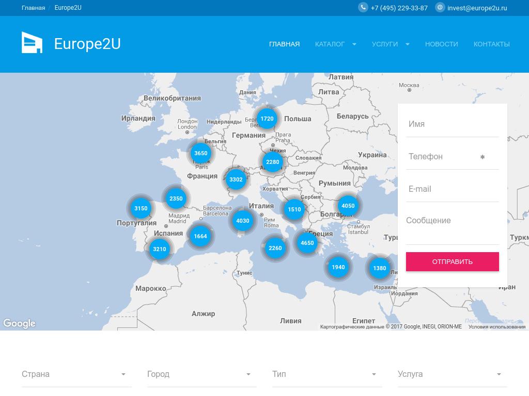Viewport: 529px width, 396px height.
Task: Click the phone icon in top bar
Action: tap(363, 7)
